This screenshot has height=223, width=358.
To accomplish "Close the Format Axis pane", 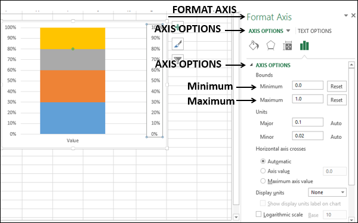I will [353, 16].
